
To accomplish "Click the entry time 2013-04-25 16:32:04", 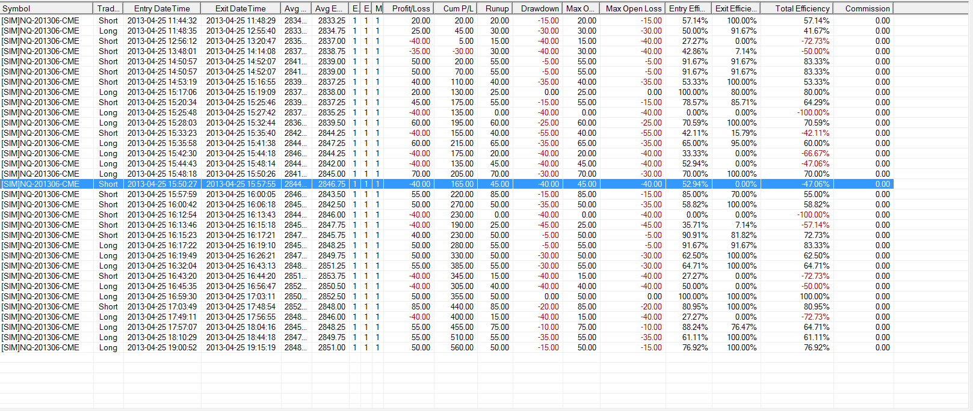I will [x=162, y=266].
